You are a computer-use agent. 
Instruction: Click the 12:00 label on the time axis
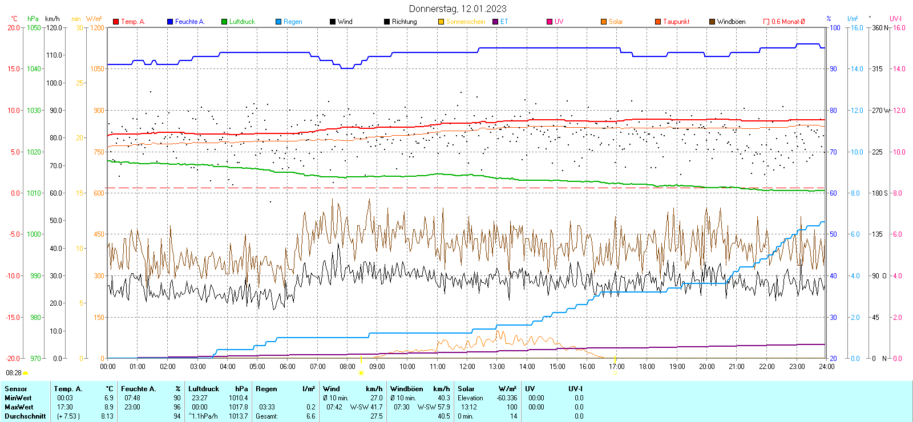[467, 367]
